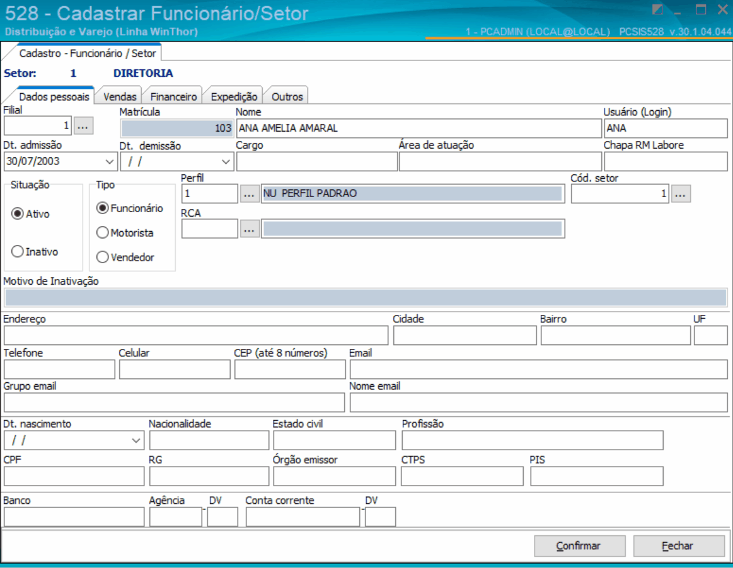Click the Motivo de Inativação field
Image resolution: width=733 pixels, height=568 pixels.
[x=366, y=298]
